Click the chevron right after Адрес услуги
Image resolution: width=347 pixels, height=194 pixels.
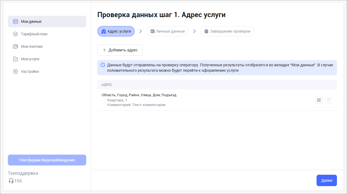(141, 31)
